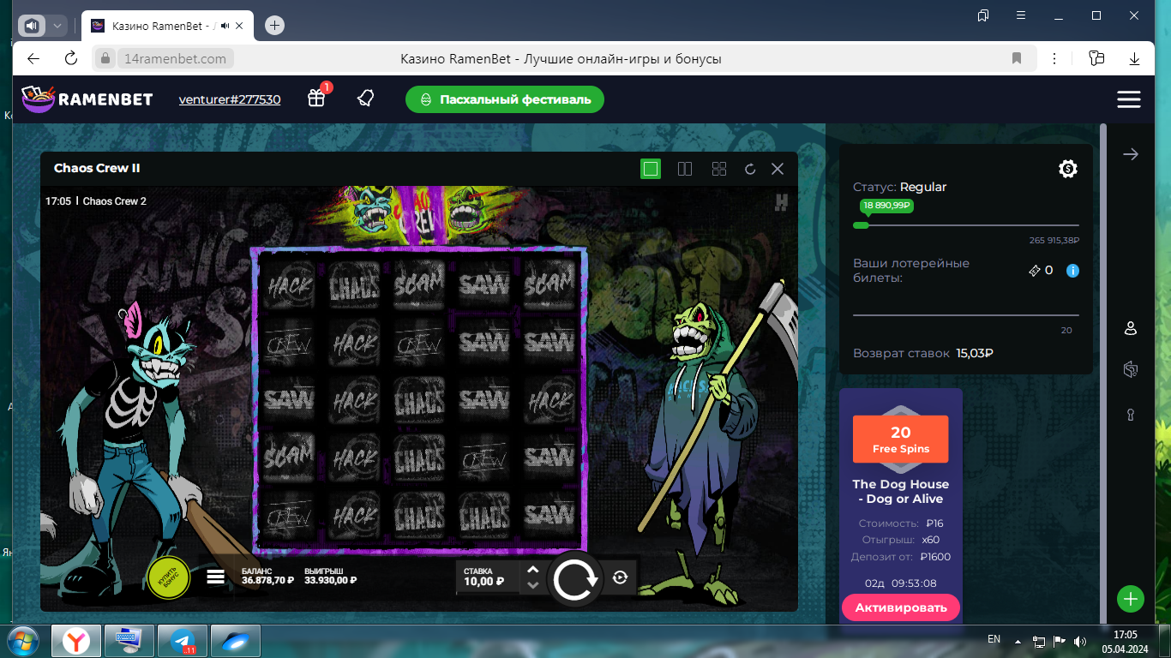Decrease the bet with down arrow

[x=532, y=585]
